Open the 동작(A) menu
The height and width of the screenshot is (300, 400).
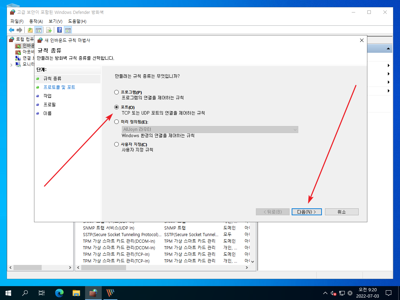[36, 22]
